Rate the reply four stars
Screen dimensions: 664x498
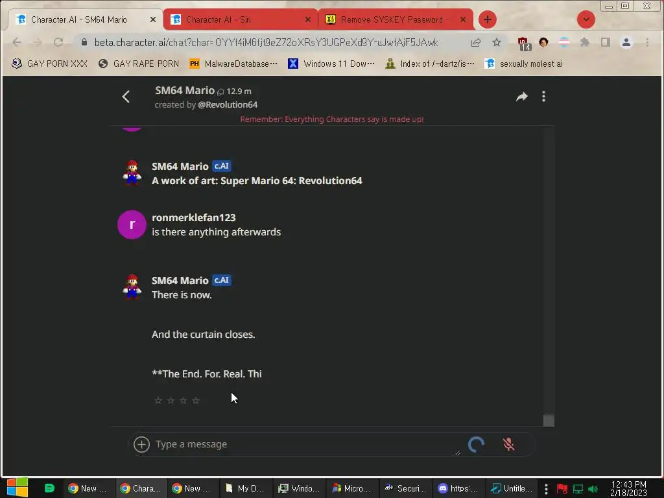coord(196,400)
